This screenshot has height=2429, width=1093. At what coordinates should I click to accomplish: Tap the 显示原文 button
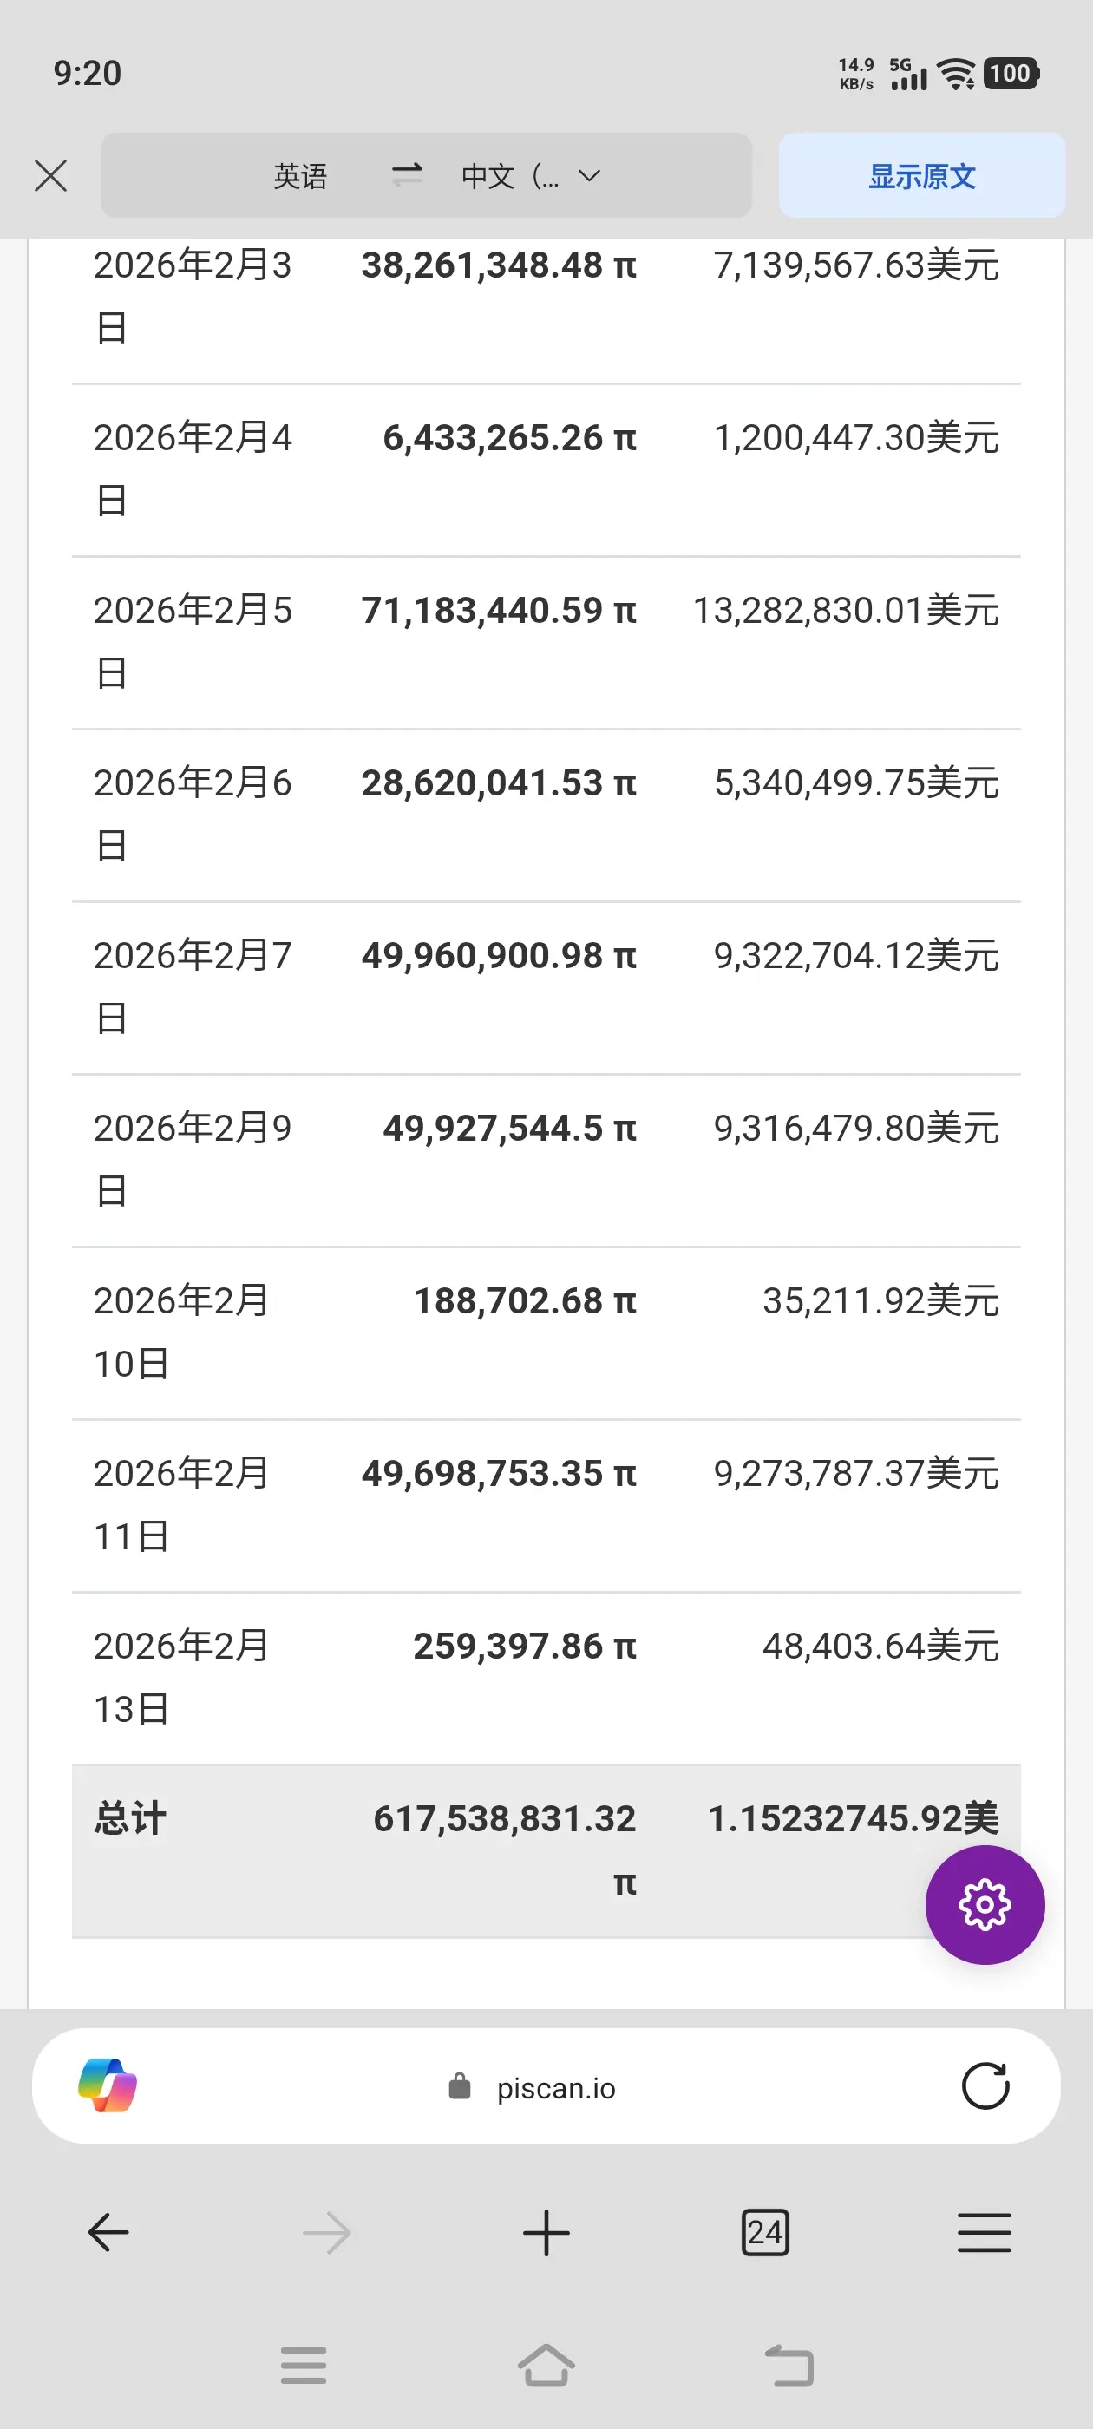(921, 175)
